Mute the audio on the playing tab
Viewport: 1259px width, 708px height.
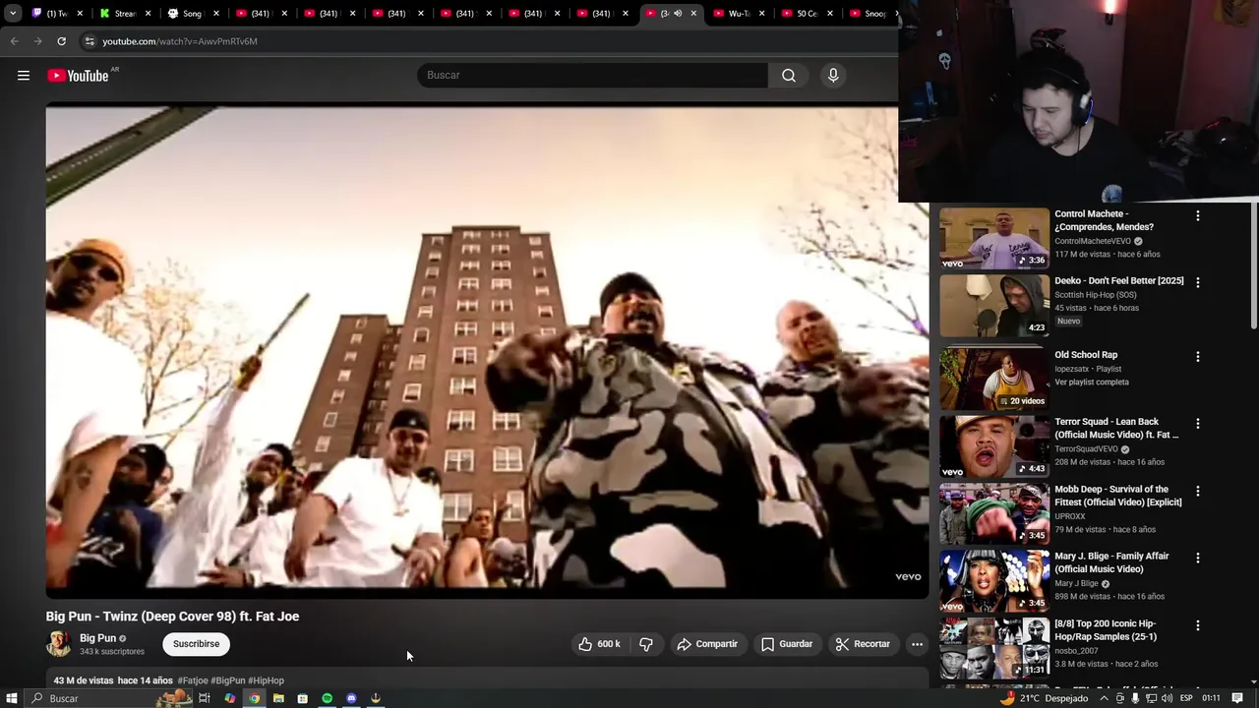(x=677, y=14)
